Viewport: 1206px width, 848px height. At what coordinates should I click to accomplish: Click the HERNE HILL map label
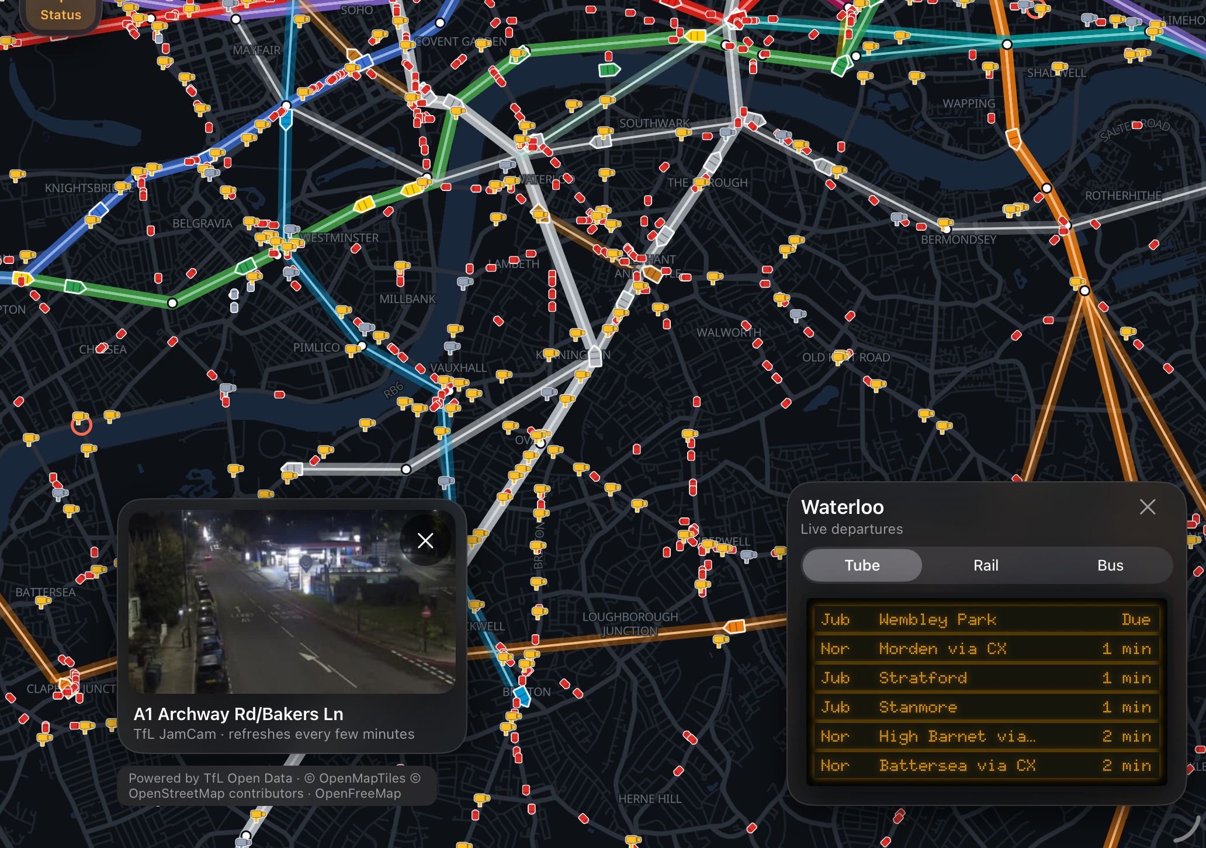click(650, 799)
